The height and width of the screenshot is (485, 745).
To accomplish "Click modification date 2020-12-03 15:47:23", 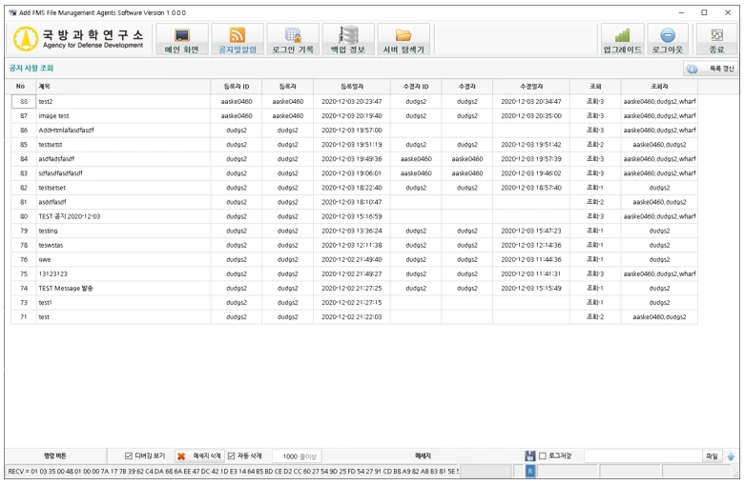I will point(531,232).
